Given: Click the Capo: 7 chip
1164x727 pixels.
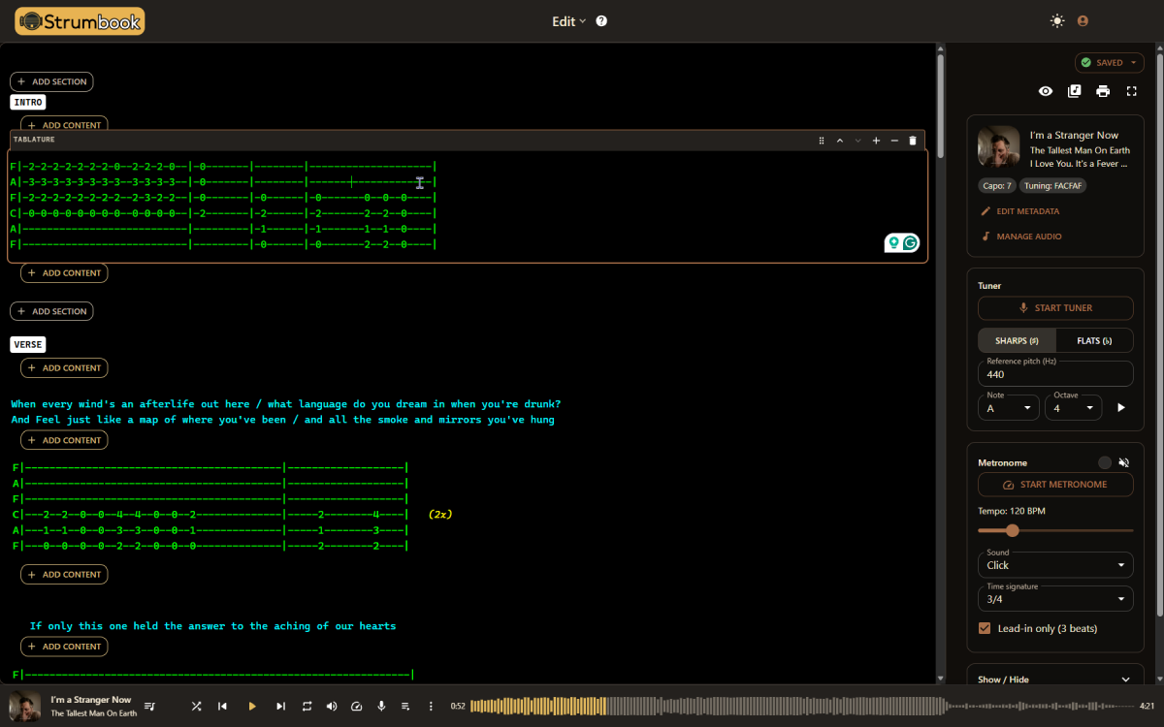Looking at the screenshot, I should pyautogui.click(x=999, y=186).
